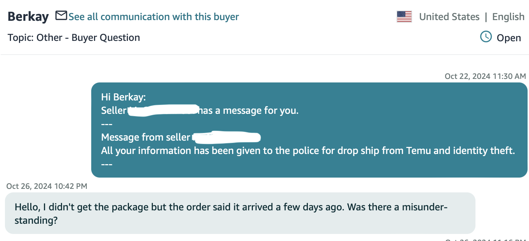Select the 'Topic: Other - Buyer Question' line
The width and height of the screenshot is (529, 241).
pos(74,38)
